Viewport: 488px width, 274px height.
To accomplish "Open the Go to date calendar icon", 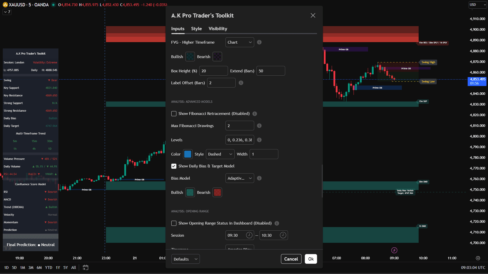I will pos(85,267).
